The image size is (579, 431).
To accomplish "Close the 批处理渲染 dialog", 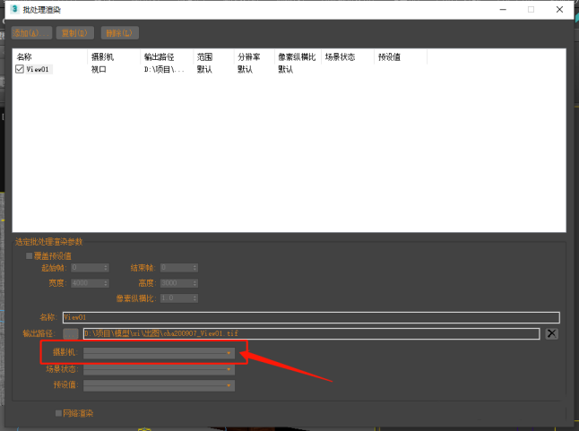I will [x=559, y=10].
